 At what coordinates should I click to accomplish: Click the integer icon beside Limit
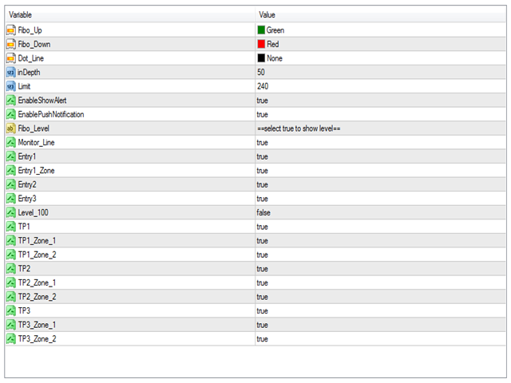pyautogui.click(x=10, y=86)
